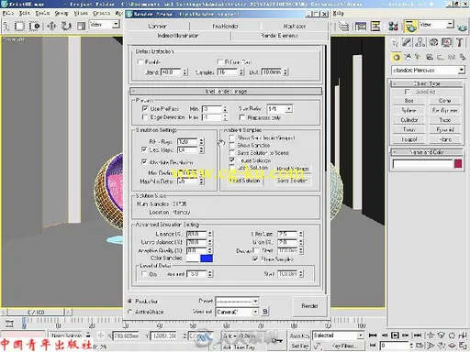The image size is (470, 352).
Task: Click the Render Scene teapot icon
Action: click(x=410, y=27)
